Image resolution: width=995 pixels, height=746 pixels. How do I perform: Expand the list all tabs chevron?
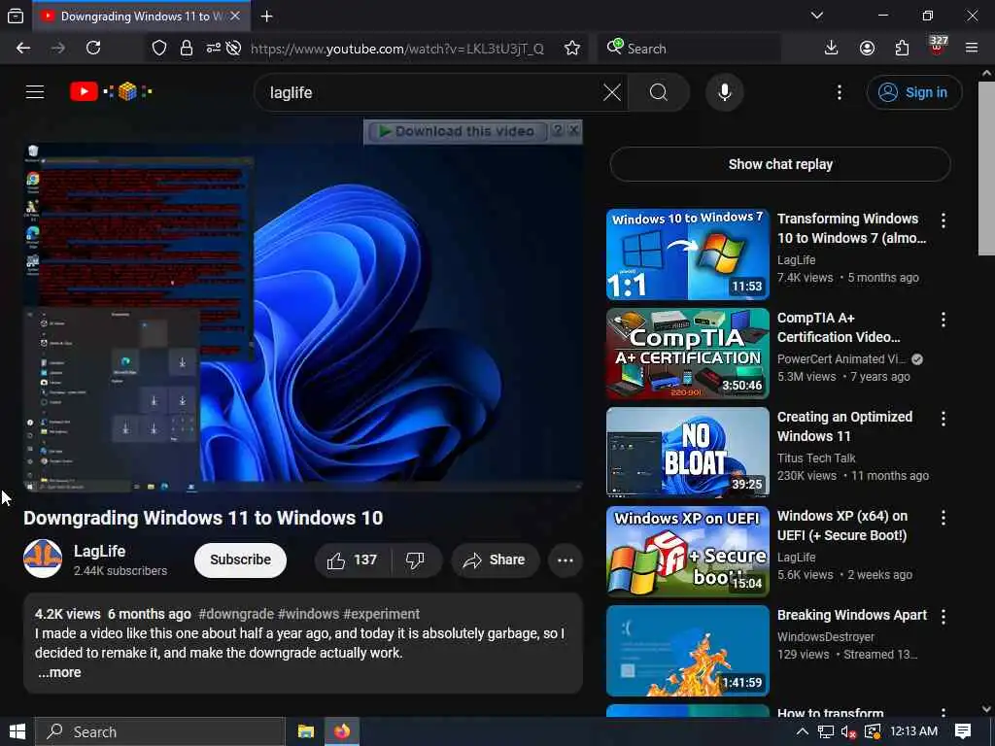[x=817, y=16]
